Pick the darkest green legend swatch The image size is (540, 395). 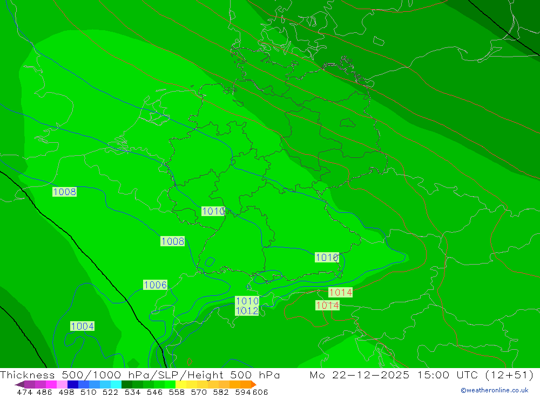(x=127, y=384)
